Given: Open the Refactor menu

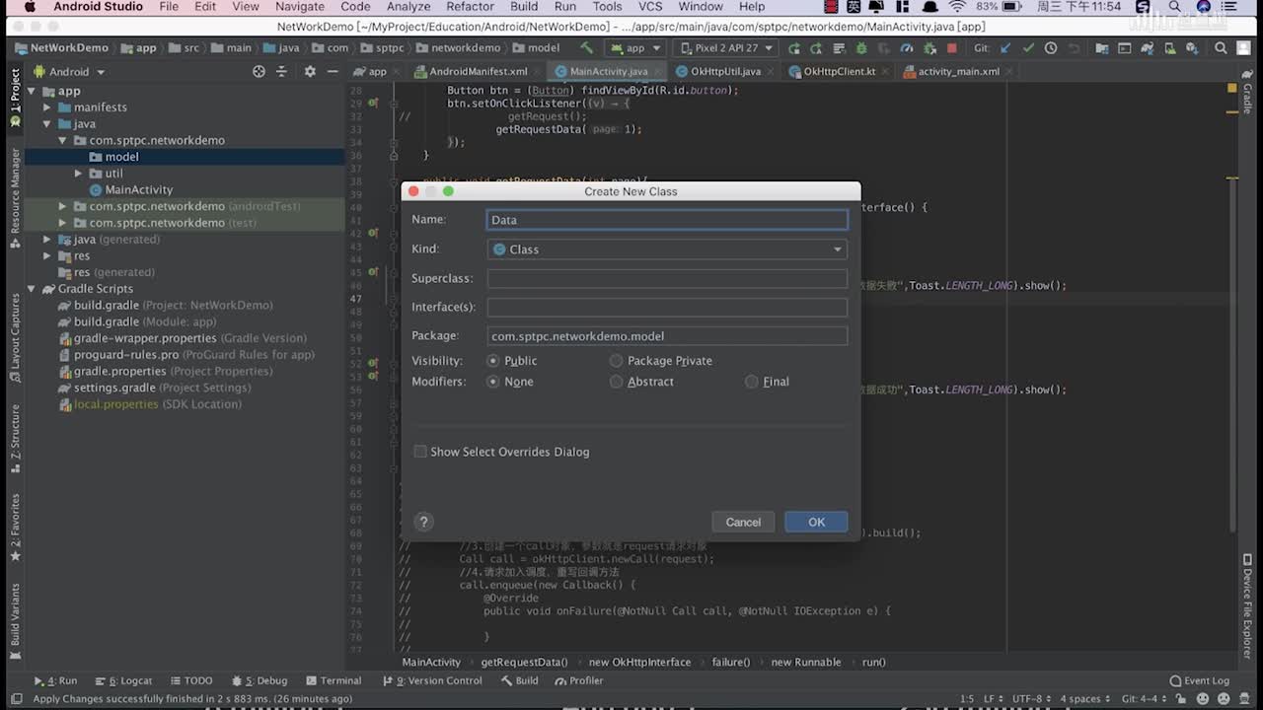Looking at the screenshot, I should tap(470, 7).
